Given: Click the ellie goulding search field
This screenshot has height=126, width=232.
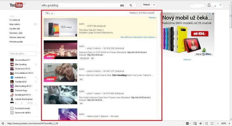Looking at the screenshot, I should coord(80,5).
